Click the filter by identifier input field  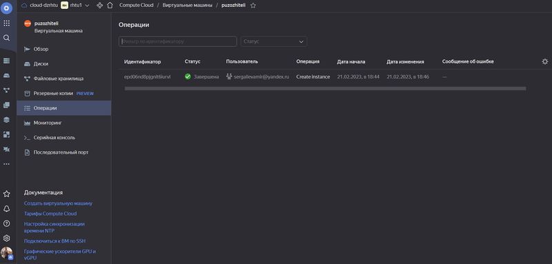coord(178,41)
